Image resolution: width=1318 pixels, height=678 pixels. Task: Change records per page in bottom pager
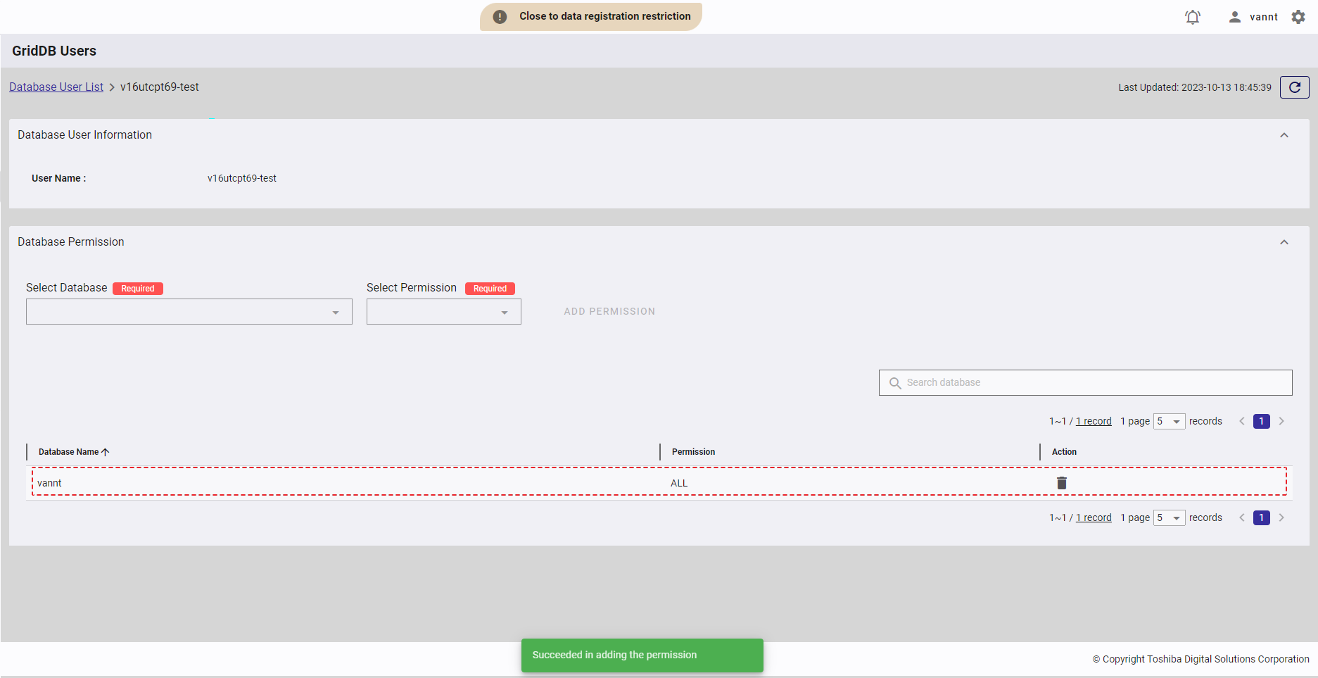(x=1169, y=517)
